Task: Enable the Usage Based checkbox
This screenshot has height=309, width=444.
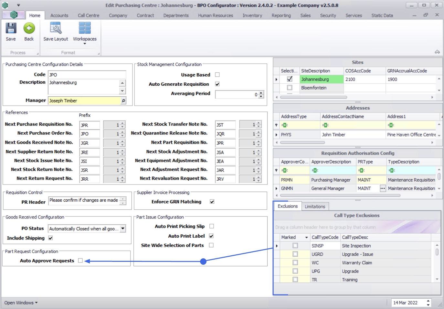Action: 217,75
